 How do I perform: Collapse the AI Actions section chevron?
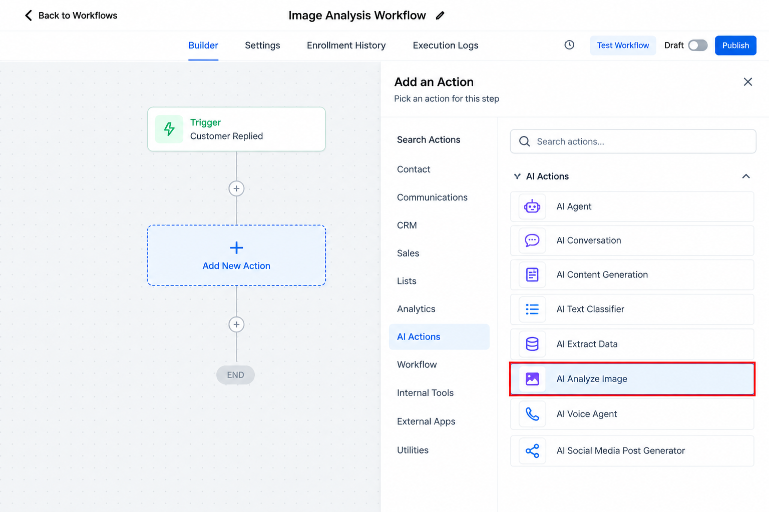(x=746, y=176)
